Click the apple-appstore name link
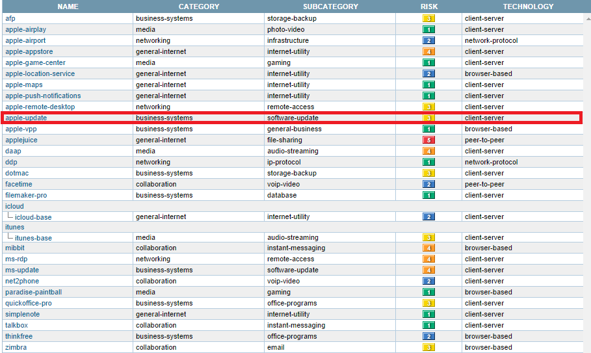The width and height of the screenshot is (591, 353). click(29, 51)
